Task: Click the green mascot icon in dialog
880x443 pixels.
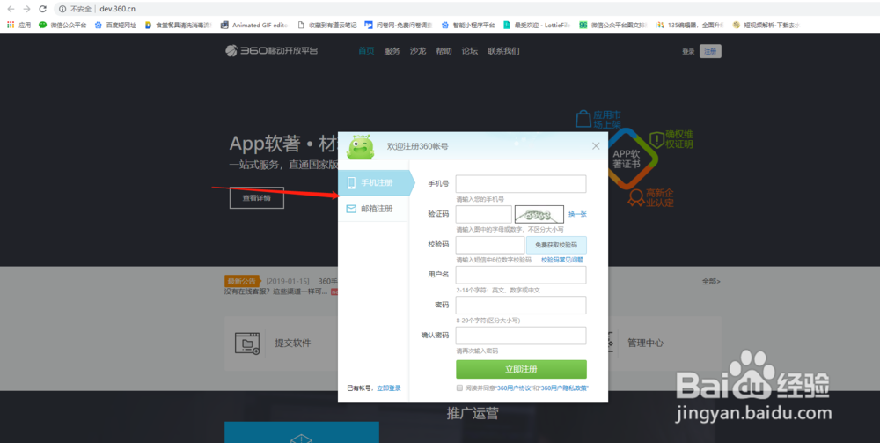Action: pyautogui.click(x=360, y=146)
